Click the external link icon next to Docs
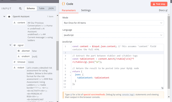The image size is (172, 102). (x=167, y=10)
